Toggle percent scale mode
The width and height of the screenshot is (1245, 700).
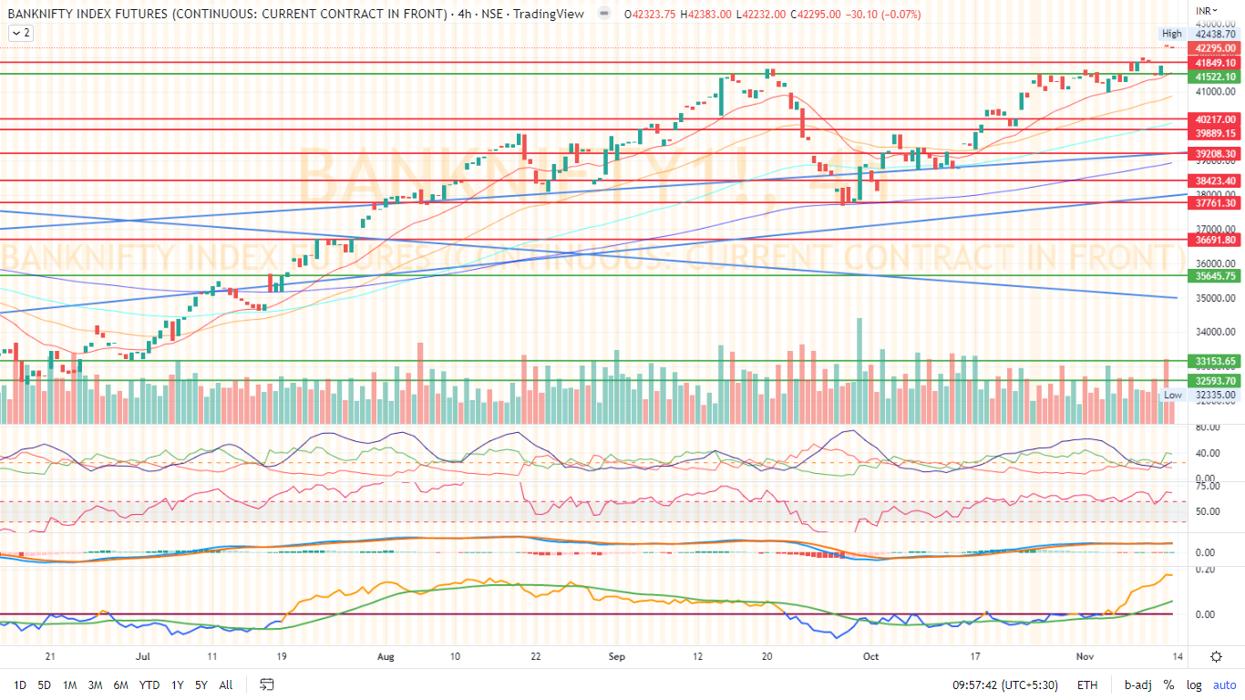tap(1168, 685)
